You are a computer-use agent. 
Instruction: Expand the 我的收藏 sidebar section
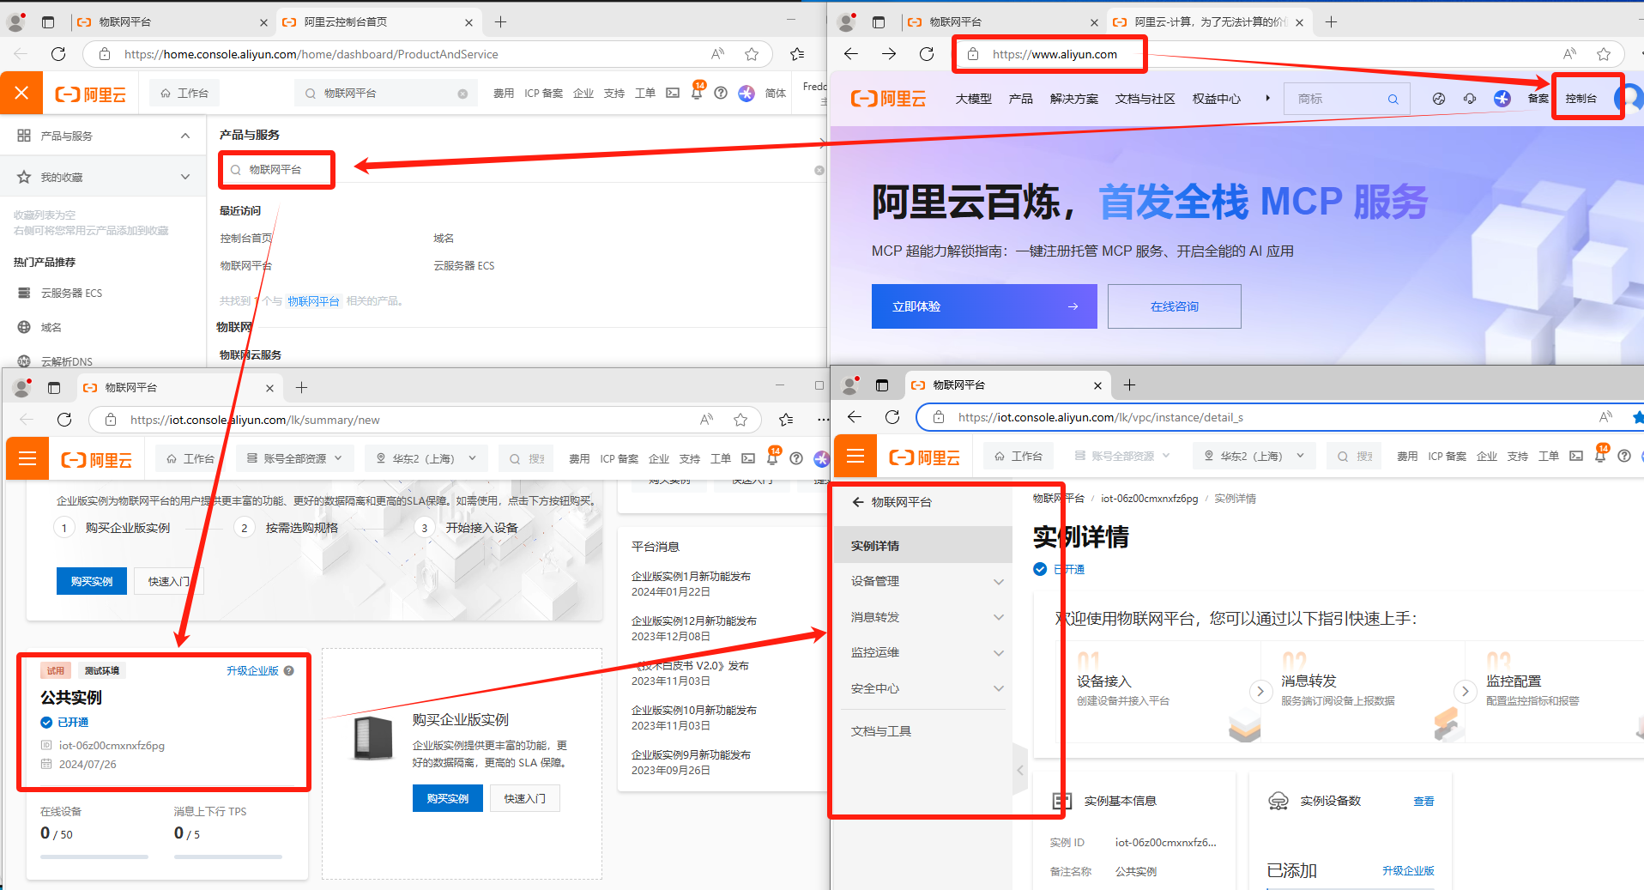coord(185,177)
